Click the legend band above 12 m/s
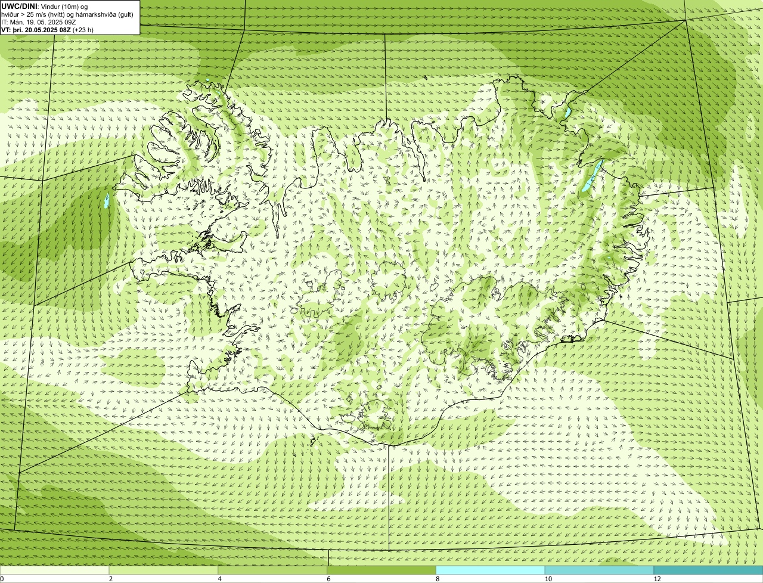763x583 pixels. pyautogui.click(x=709, y=570)
